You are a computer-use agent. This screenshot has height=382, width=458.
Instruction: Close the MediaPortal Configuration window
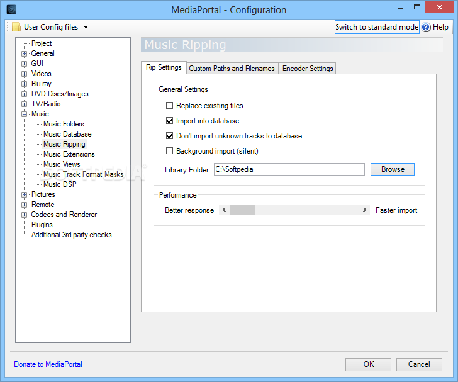[x=440, y=8]
